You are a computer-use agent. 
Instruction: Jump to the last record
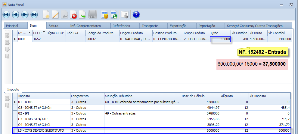click(34, 14)
